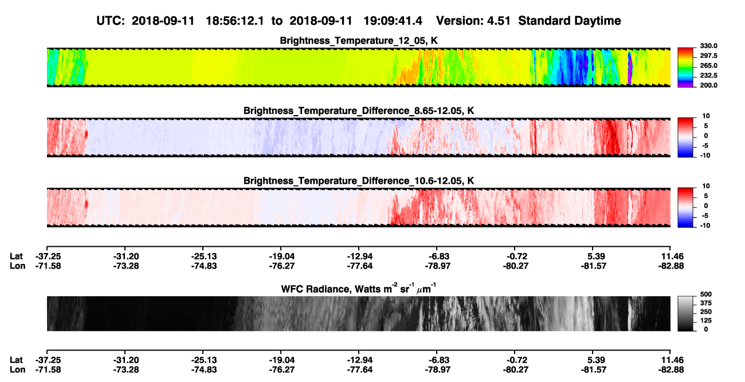Click longitude -81.57 on axis below WFC image

(x=593, y=369)
